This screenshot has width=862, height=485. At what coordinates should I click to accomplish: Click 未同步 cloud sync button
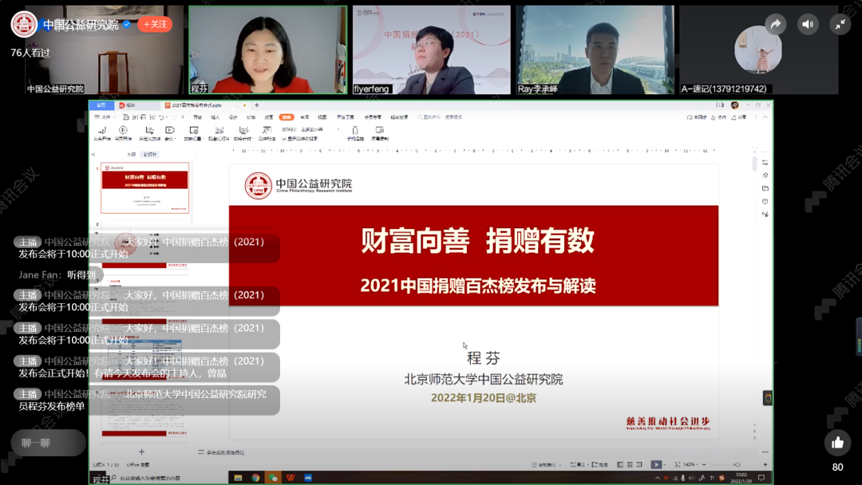(697, 117)
